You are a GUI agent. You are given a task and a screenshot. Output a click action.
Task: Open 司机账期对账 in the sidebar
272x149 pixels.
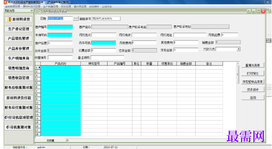click(x=19, y=127)
